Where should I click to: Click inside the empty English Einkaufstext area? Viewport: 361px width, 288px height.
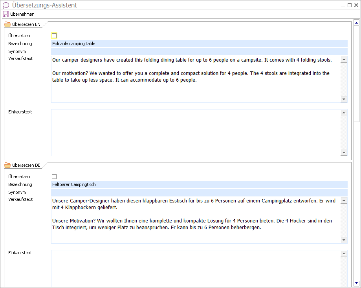(x=196, y=133)
